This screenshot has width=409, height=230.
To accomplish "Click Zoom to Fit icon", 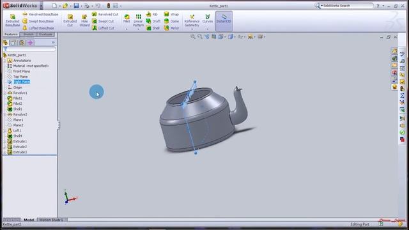I will tap(193, 37).
